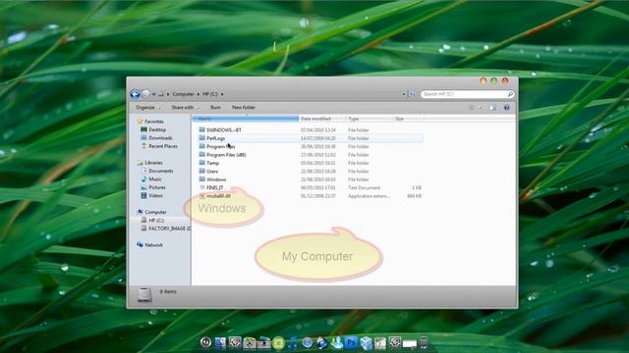Change view with the views icon
629x353 pixels.
tap(472, 108)
